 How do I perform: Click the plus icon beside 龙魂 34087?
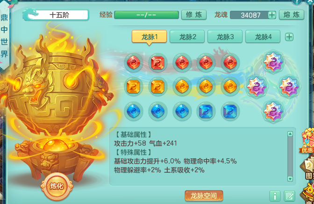(x=272, y=15)
